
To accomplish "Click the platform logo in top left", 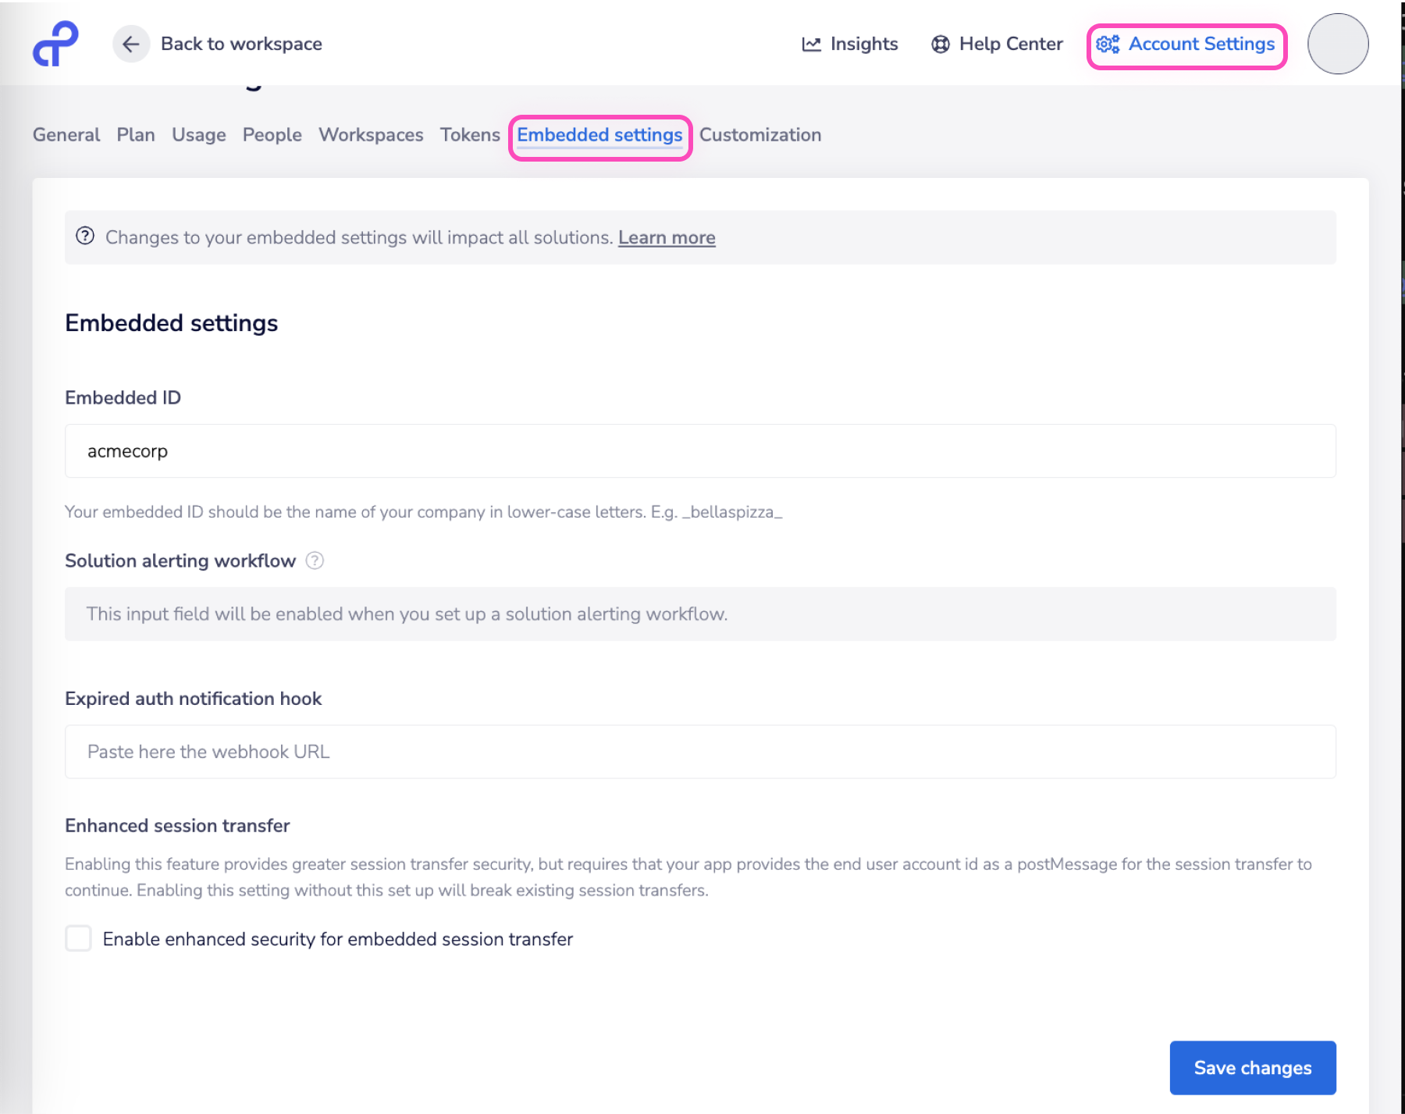I will 53,44.
